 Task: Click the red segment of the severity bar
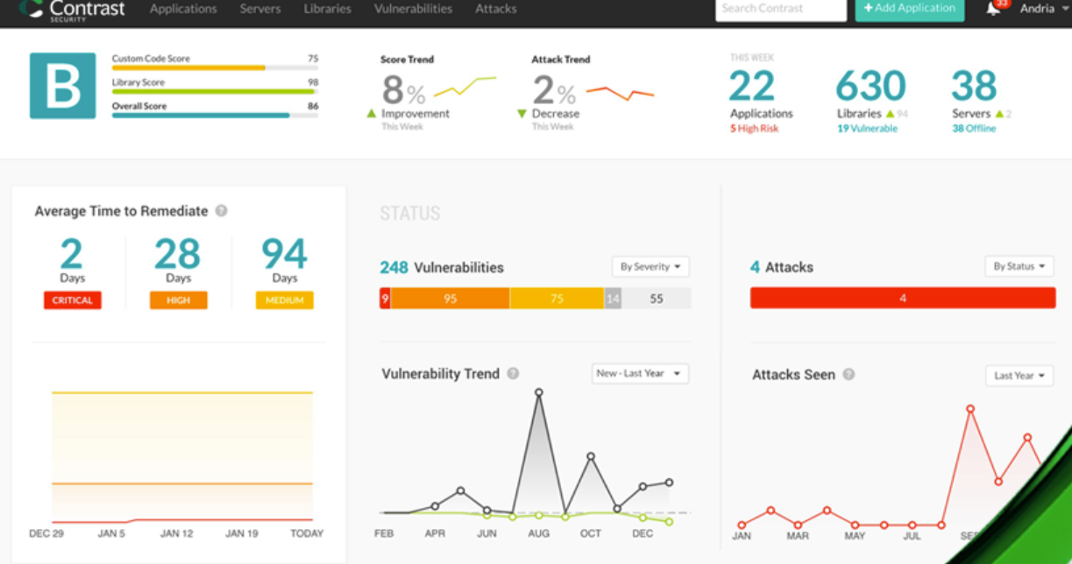[385, 298]
